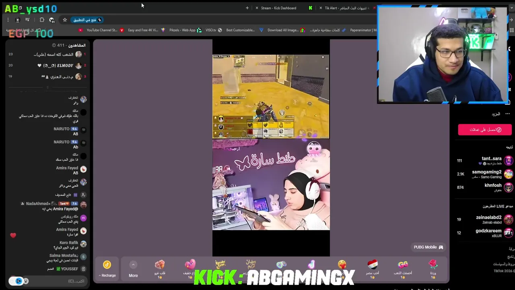Image resolution: width=515 pixels, height=290 pixels.
Task: Click godzkareem LIVE avatar
Action: click(509, 233)
